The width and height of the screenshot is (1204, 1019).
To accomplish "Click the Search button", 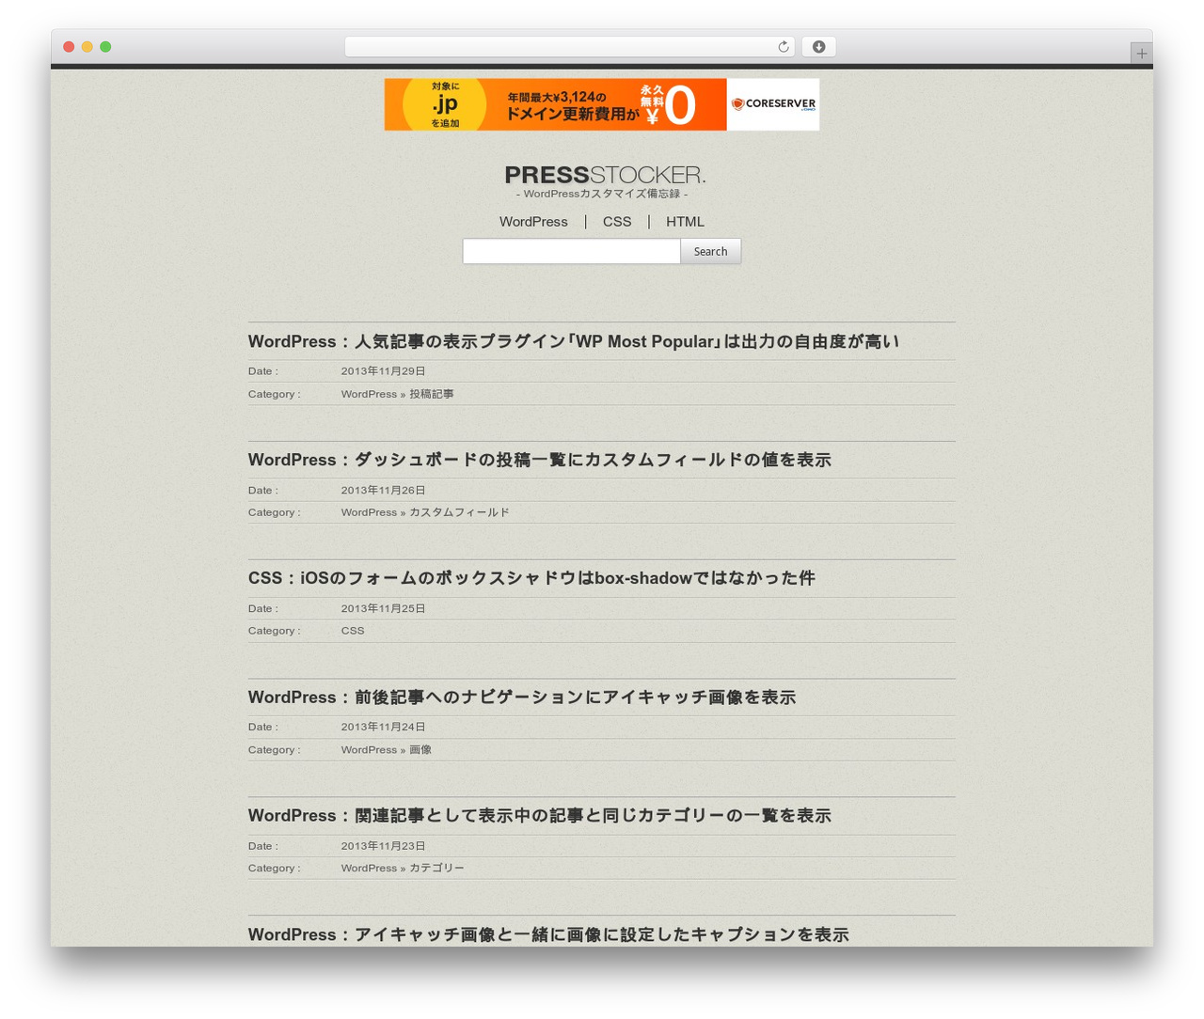I will [x=710, y=251].
